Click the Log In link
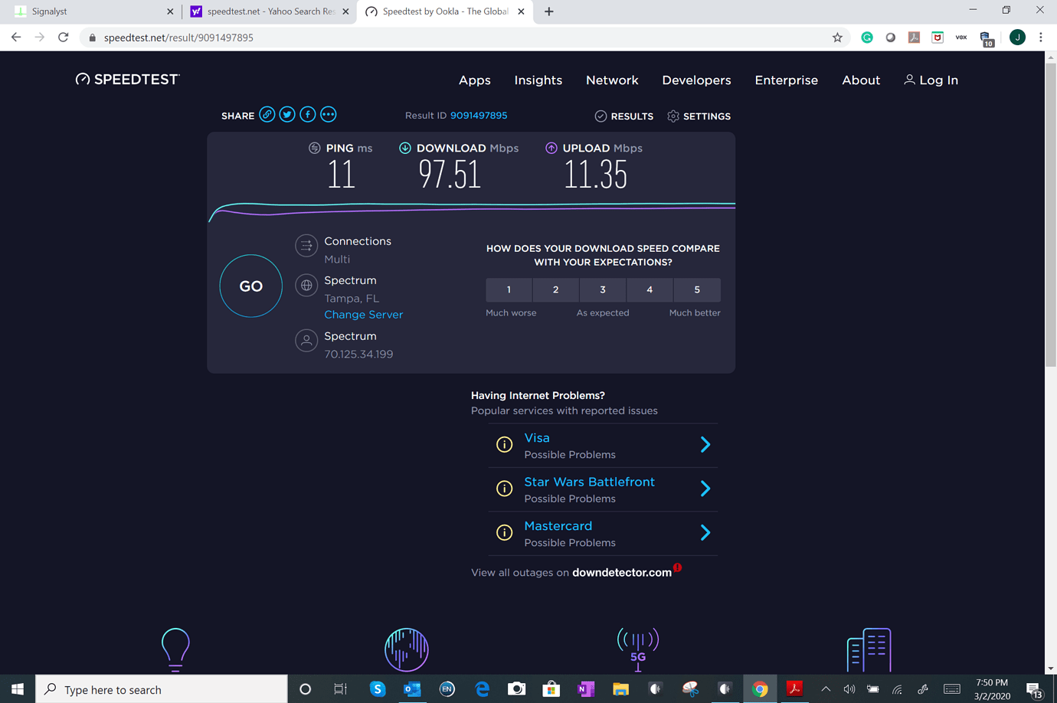 931,80
